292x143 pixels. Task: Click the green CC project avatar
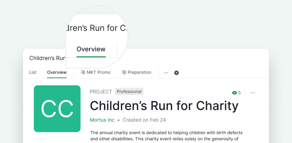(x=57, y=109)
